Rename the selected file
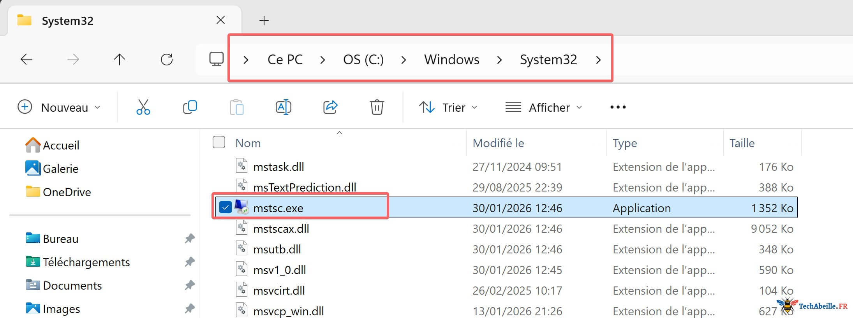853x318 pixels. tap(283, 107)
